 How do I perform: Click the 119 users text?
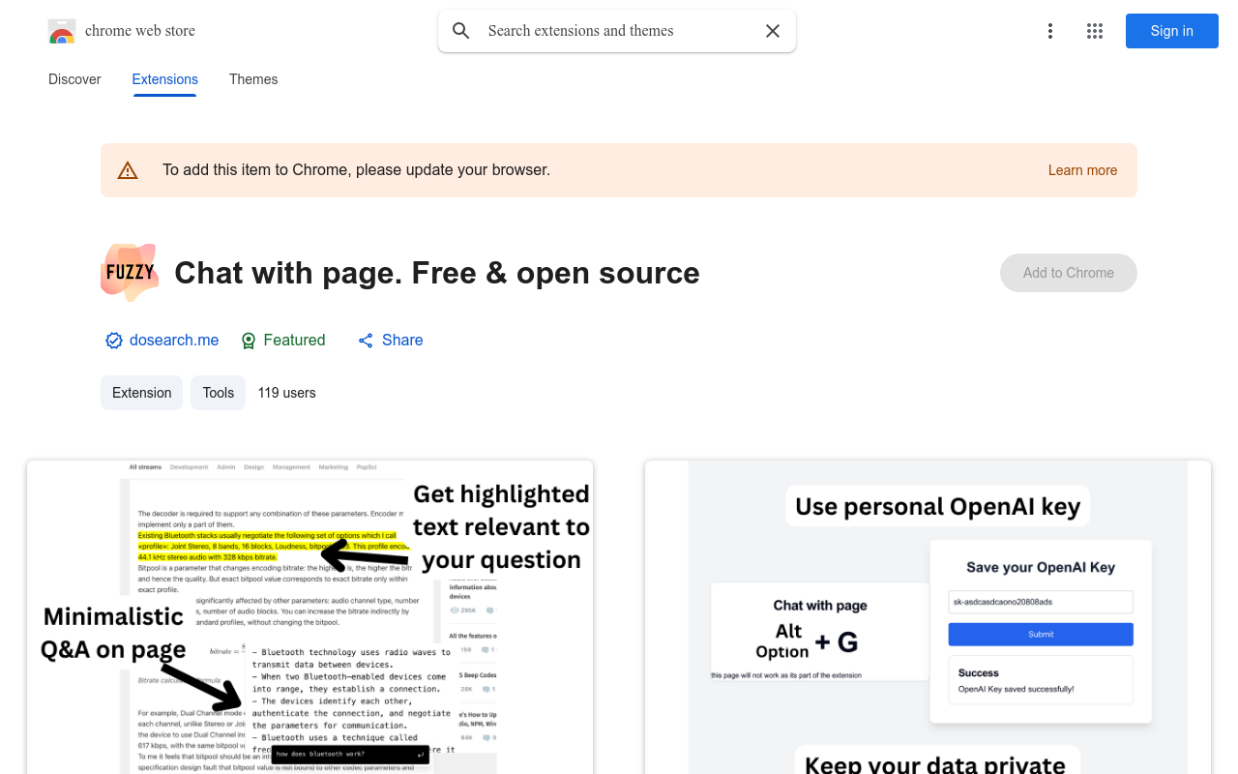pos(286,393)
